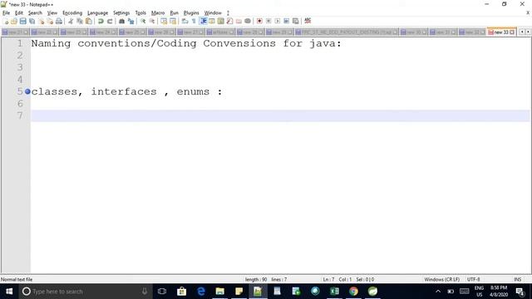This screenshot has height=299, width=532.
Task: Click the 'Naming conventions/Coding Convensions for java:' line
Action: (186, 43)
